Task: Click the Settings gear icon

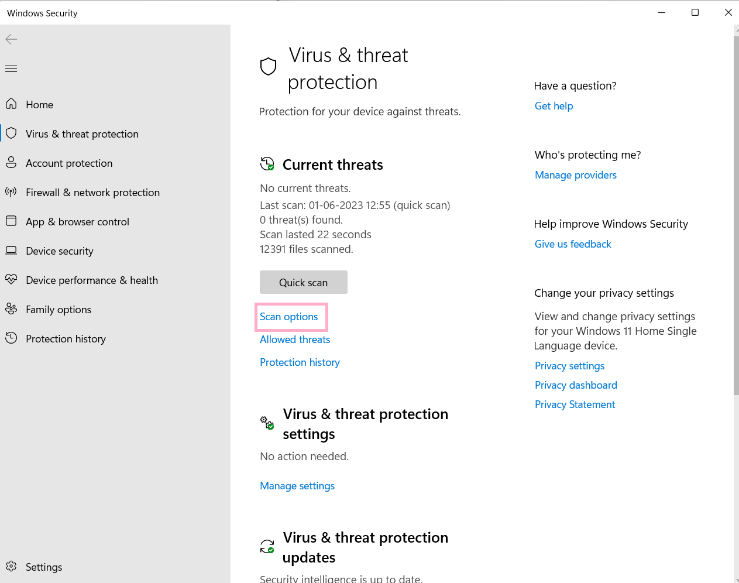Action: click(11, 567)
